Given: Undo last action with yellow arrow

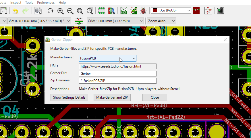Looking at the screenshot, I should [x=16, y=11].
